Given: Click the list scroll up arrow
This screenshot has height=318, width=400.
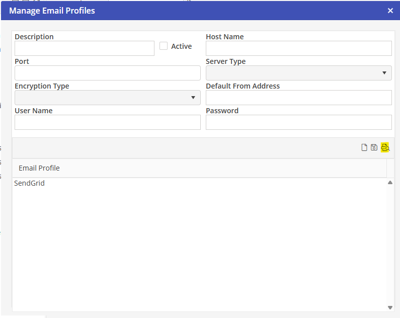Looking at the screenshot, I should [x=390, y=183].
